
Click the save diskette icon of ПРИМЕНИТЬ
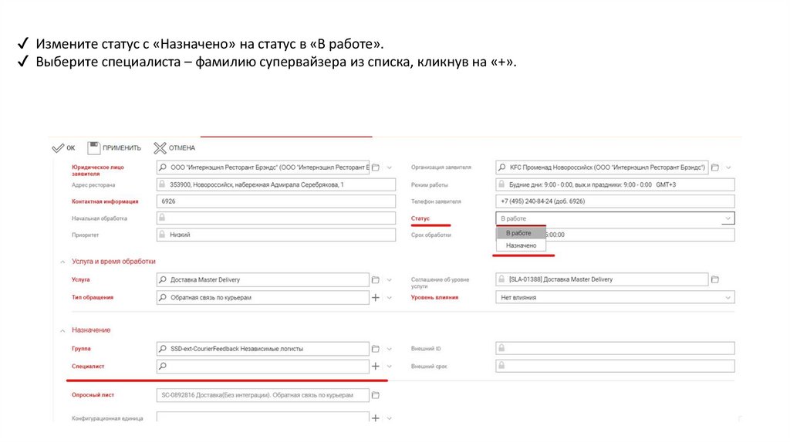tap(93, 147)
